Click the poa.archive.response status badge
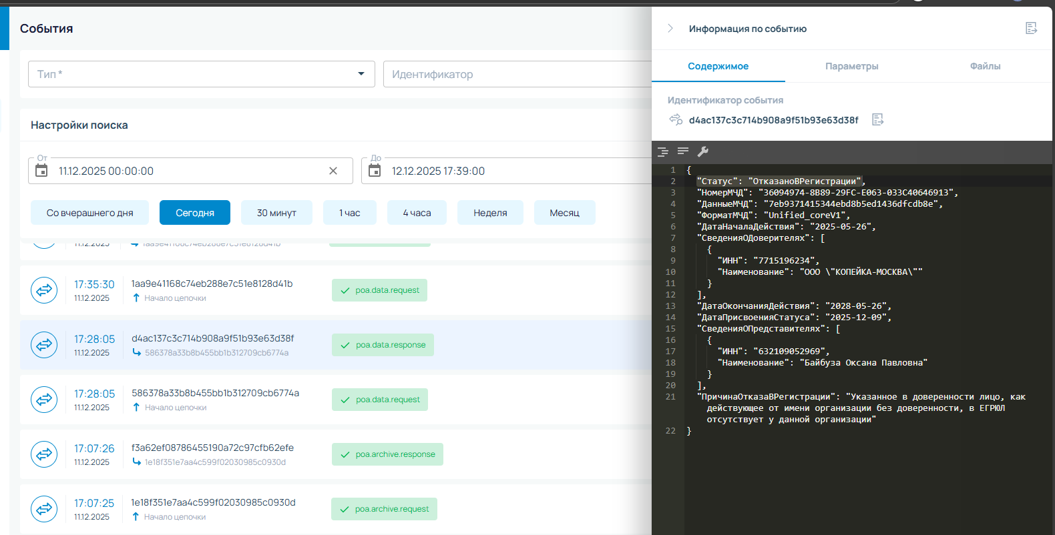1055x535 pixels. [387, 454]
